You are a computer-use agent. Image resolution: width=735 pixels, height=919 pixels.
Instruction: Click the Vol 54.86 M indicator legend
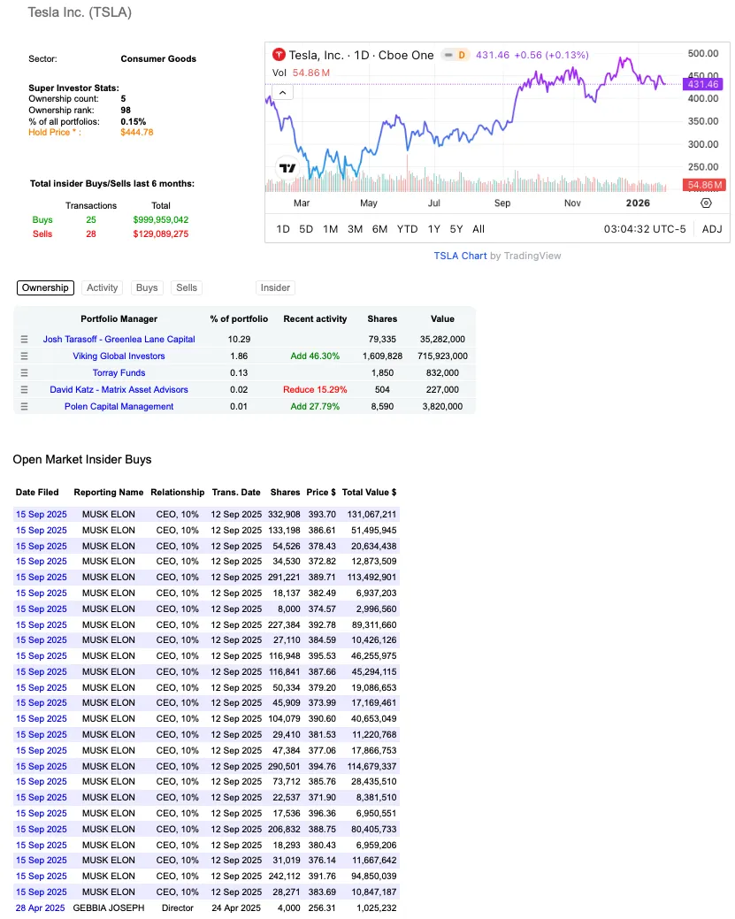coord(301,73)
